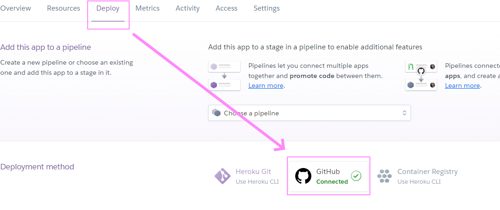Image resolution: width=500 pixels, height=210 pixels.
Task: Click the pipeline dropdown up-down arrows
Action: coord(404,113)
